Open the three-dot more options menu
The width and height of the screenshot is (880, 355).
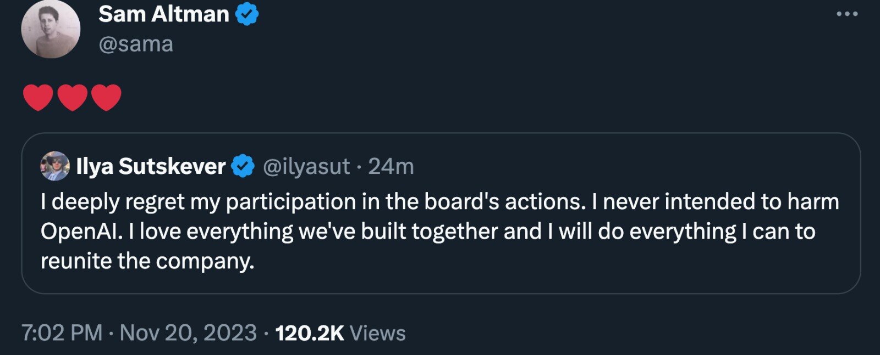coord(846,14)
